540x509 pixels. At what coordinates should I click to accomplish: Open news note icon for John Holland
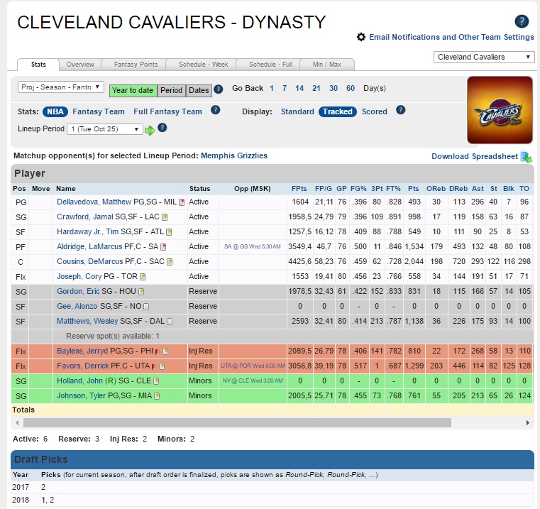(156, 381)
